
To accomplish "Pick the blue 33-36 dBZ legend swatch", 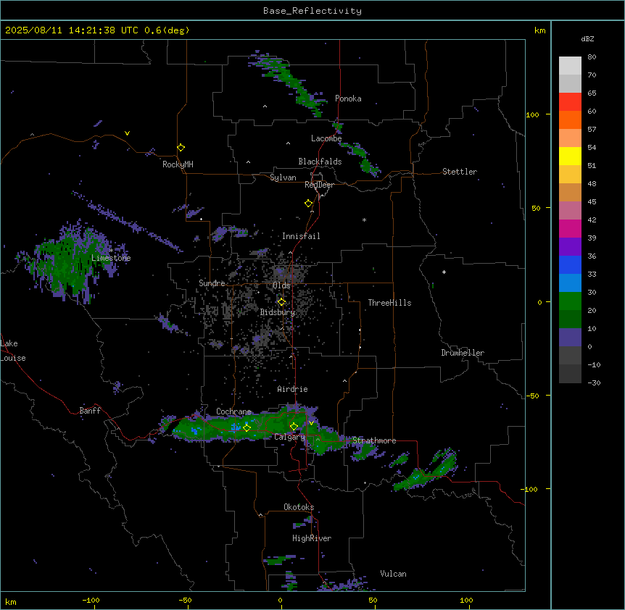I will [570, 264].
